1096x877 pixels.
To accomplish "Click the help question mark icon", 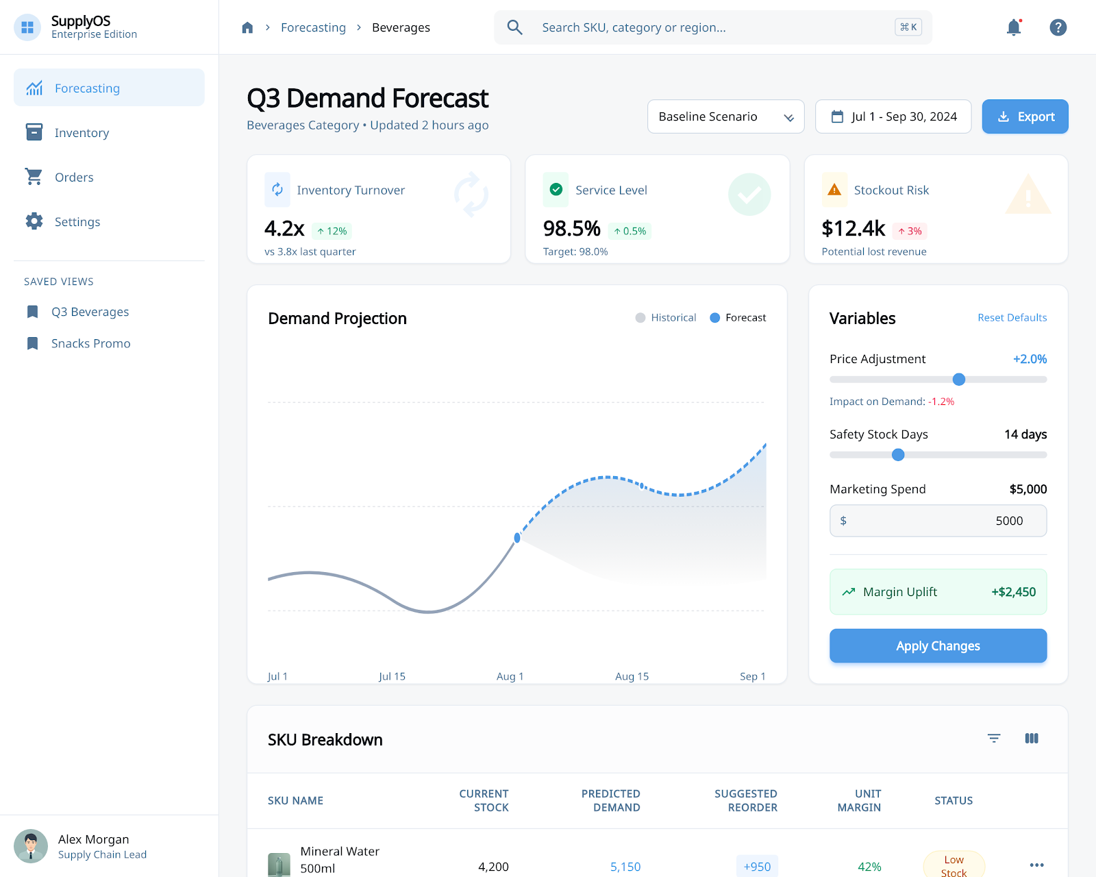I will pos(1058,27).
